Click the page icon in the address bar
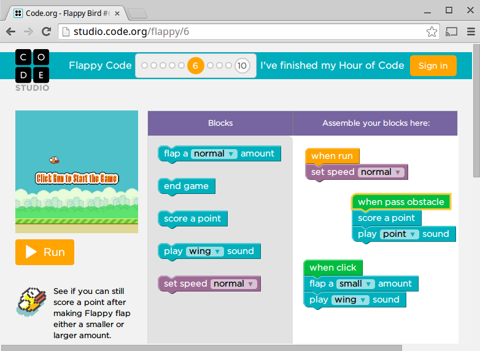The image size is (480, 351). point(66,31)
